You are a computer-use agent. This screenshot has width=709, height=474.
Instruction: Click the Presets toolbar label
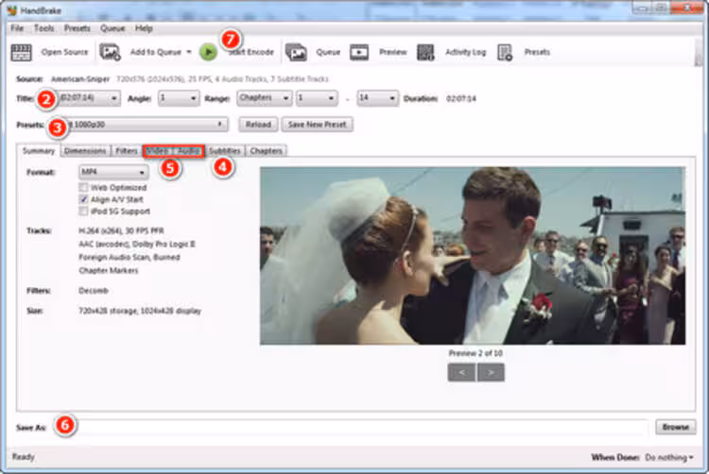point(537,52)
